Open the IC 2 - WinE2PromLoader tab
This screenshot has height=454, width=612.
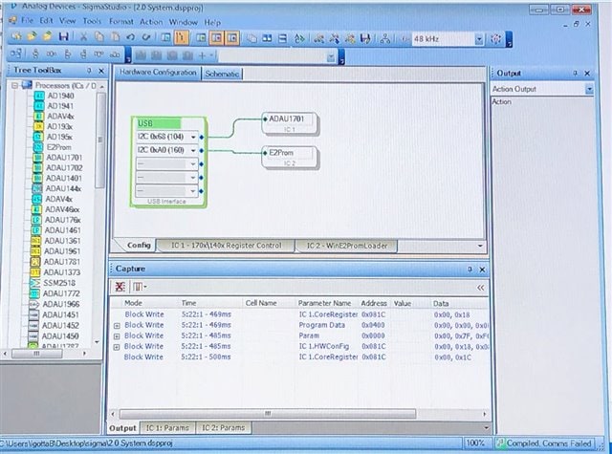[347, 246]
